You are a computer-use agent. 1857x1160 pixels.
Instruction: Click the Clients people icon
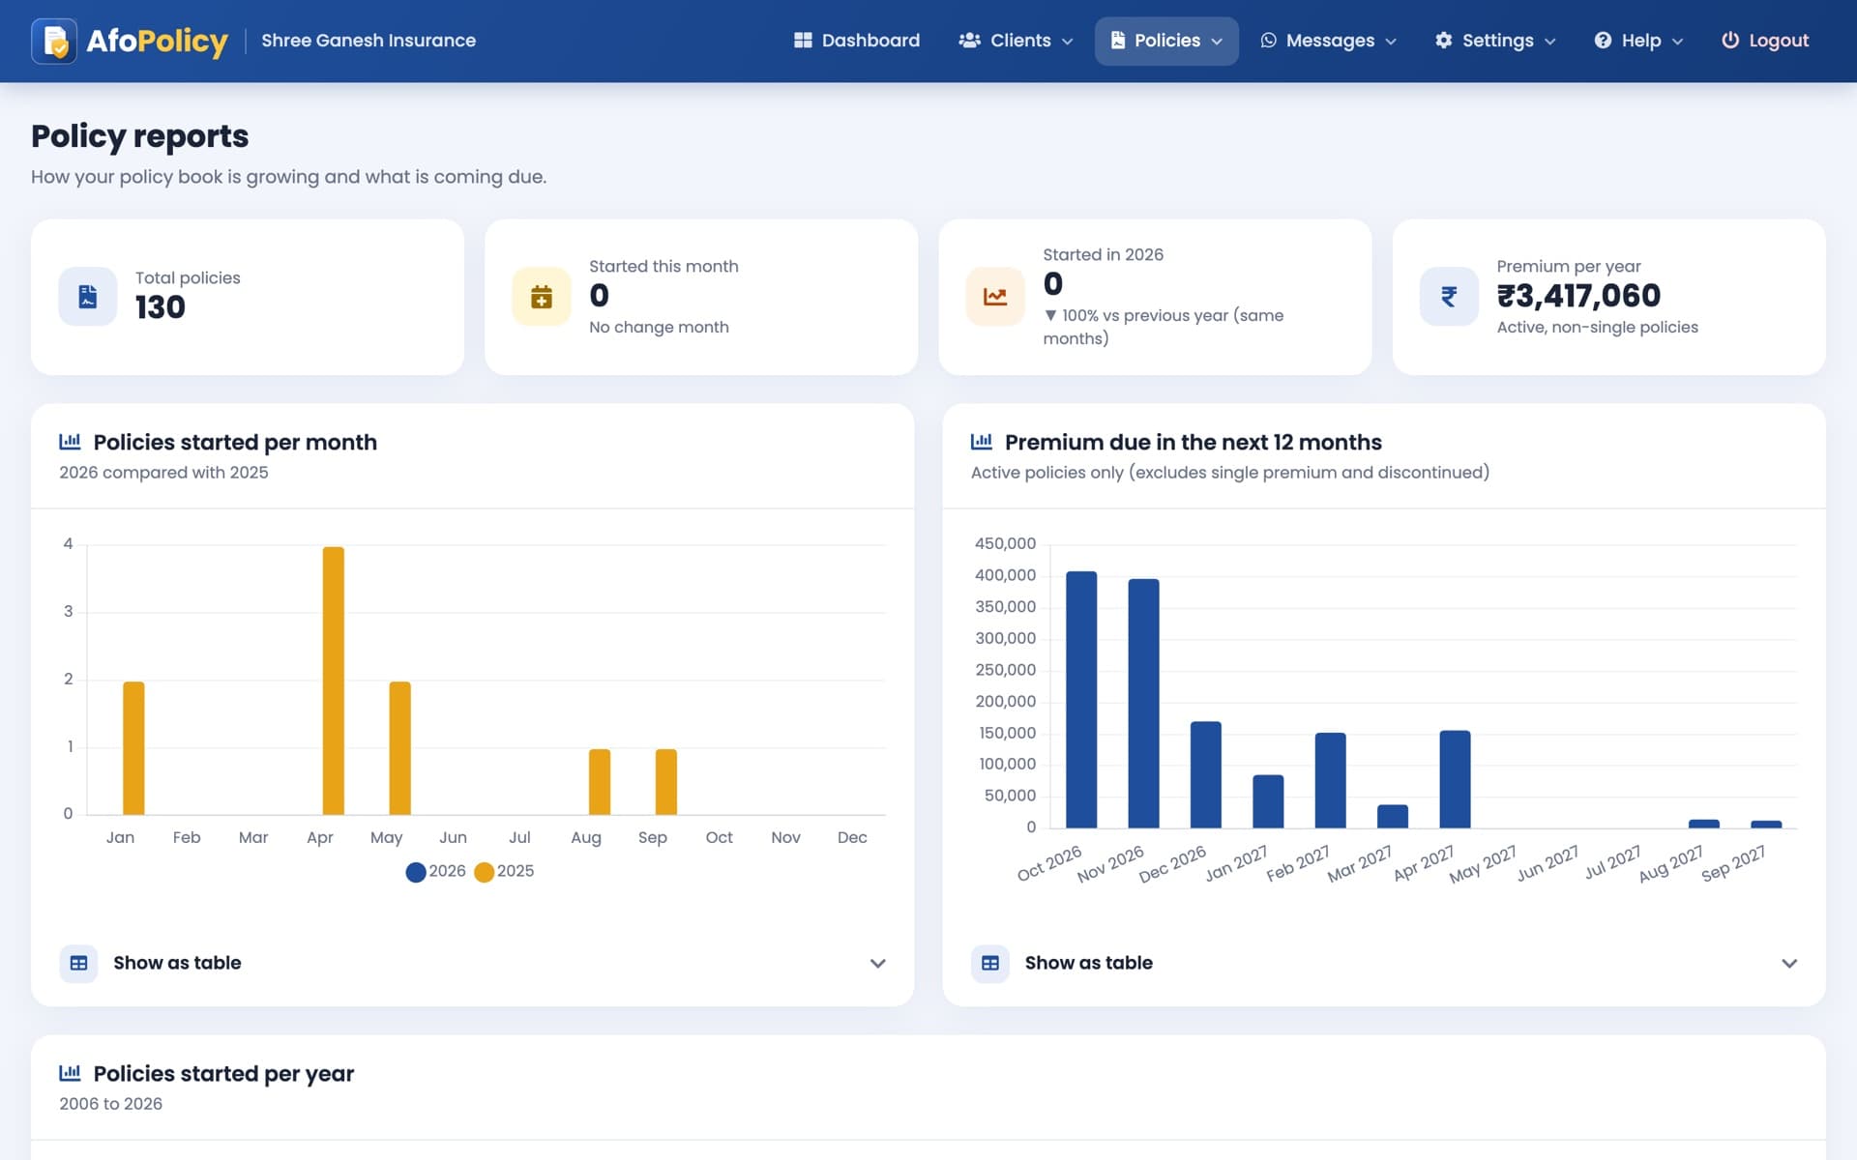coord(969,41)
